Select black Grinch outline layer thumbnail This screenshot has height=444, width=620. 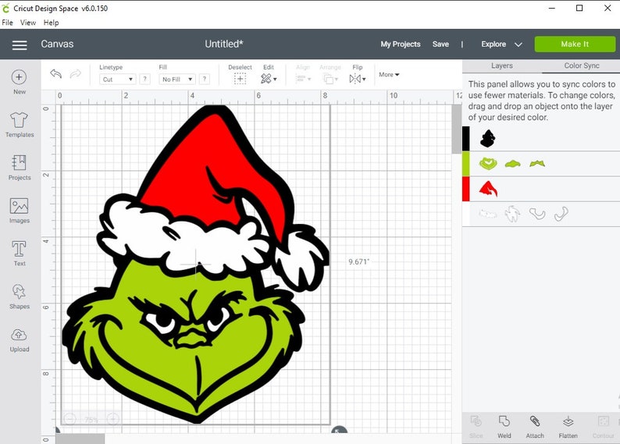tap(487, 139)
